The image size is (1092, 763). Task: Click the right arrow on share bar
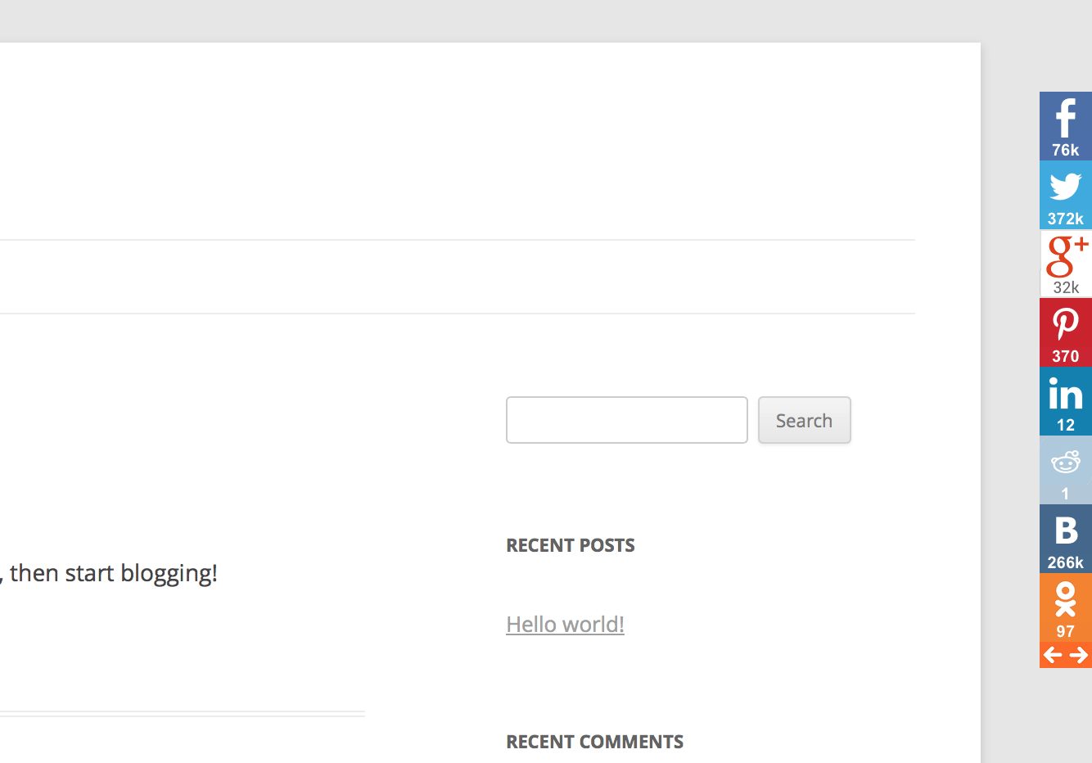click(1078, 655)
